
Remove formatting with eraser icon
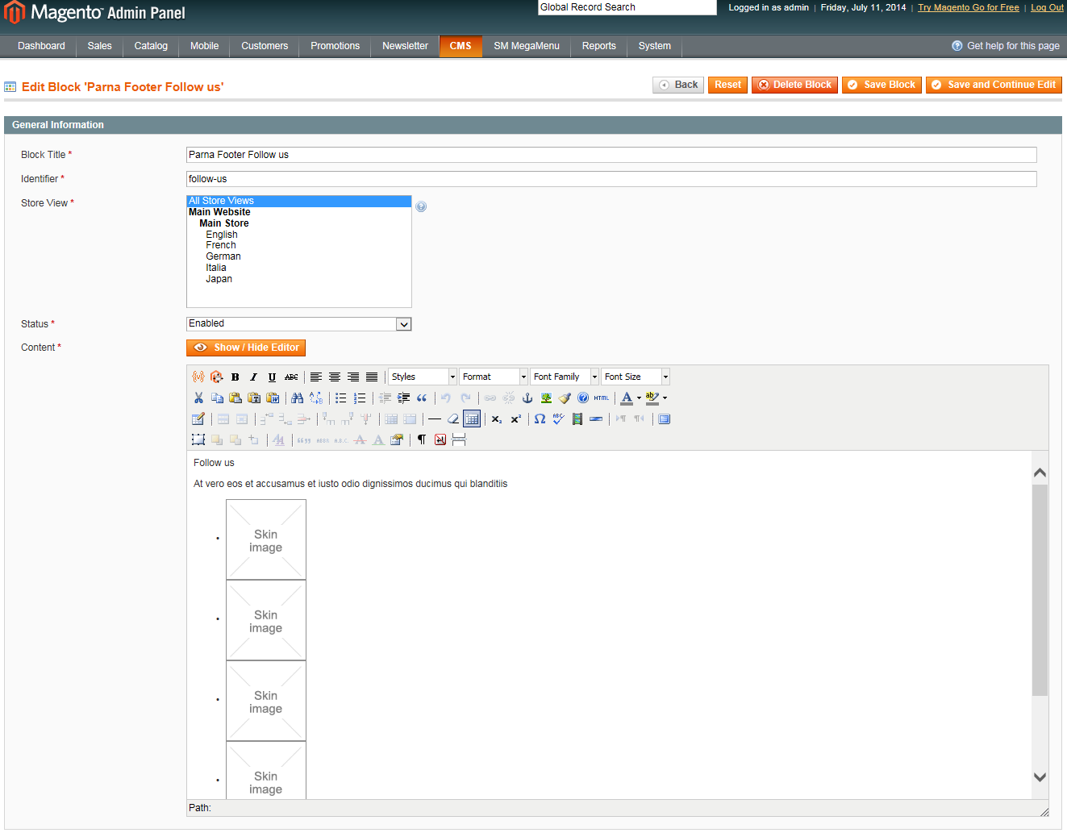[453, 418]
